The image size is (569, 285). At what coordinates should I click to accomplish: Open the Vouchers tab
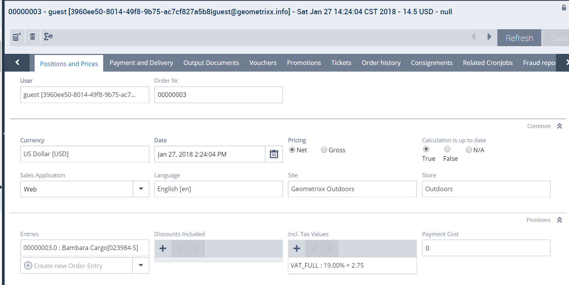coord(263,63)
